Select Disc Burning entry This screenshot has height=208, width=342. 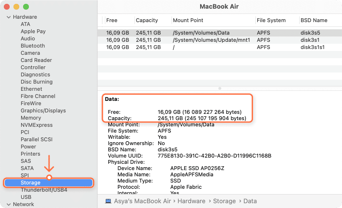point(37,82)
